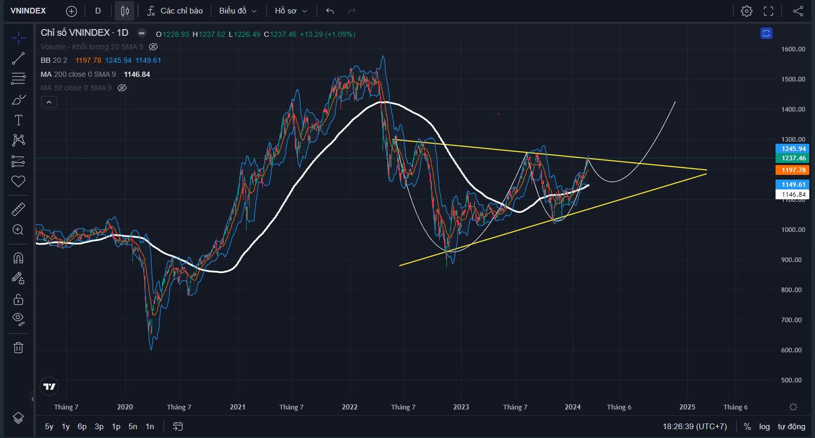Click the blue 1149.61 lower band label

792,184
